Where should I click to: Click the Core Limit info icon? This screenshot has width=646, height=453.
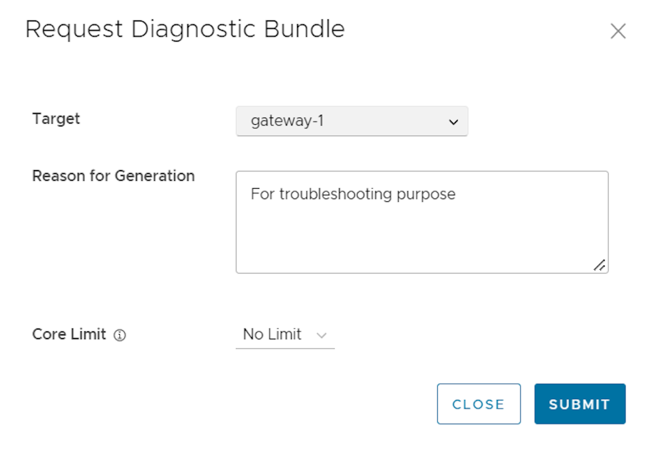click(120, 335)
